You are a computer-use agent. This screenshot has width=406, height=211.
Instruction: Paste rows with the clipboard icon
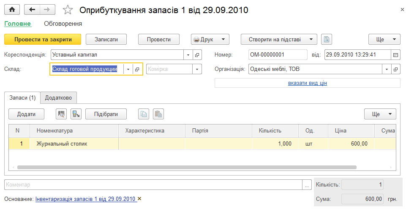[158, 114]
